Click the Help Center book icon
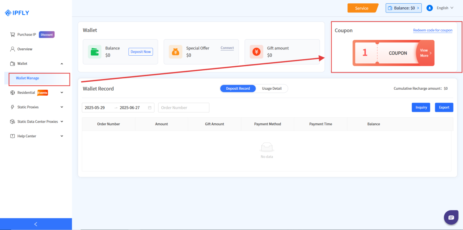This screenshot has width=463, height=230. coord(12,136)
